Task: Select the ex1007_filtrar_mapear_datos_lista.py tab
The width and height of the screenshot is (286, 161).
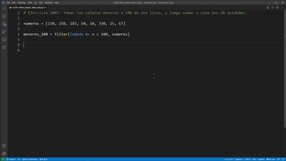Action: 28,8
